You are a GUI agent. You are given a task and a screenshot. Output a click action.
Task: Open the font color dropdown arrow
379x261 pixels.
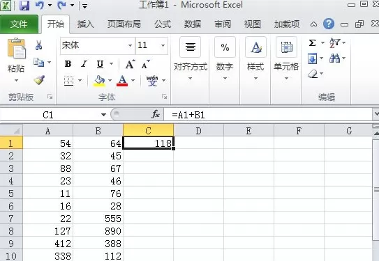pos(133,81)
